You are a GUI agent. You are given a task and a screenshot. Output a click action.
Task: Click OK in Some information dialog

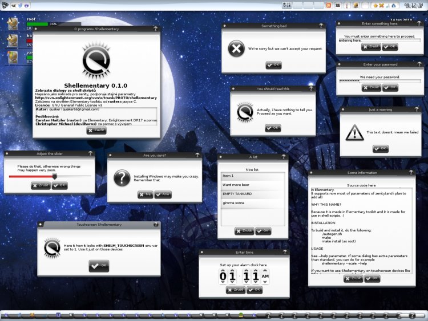coord(372,278)
